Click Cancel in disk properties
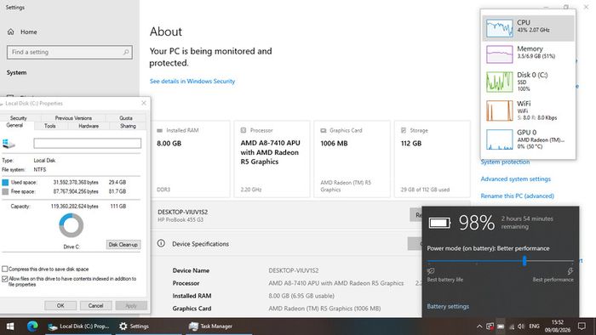This screenshot has width=596, height=335. pyautogui.click(x=95, y=305)
